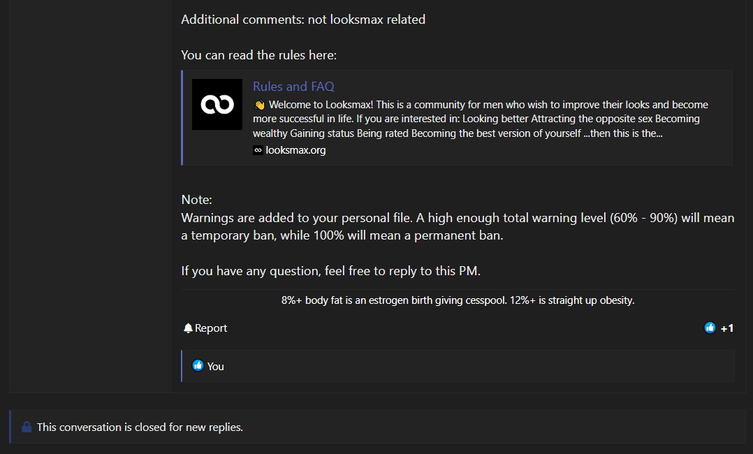Image resolution: width=753 pixels, height=454 pixels.
Task: Select "You" in the reactions bar
Action: click(x=216, y=366)
